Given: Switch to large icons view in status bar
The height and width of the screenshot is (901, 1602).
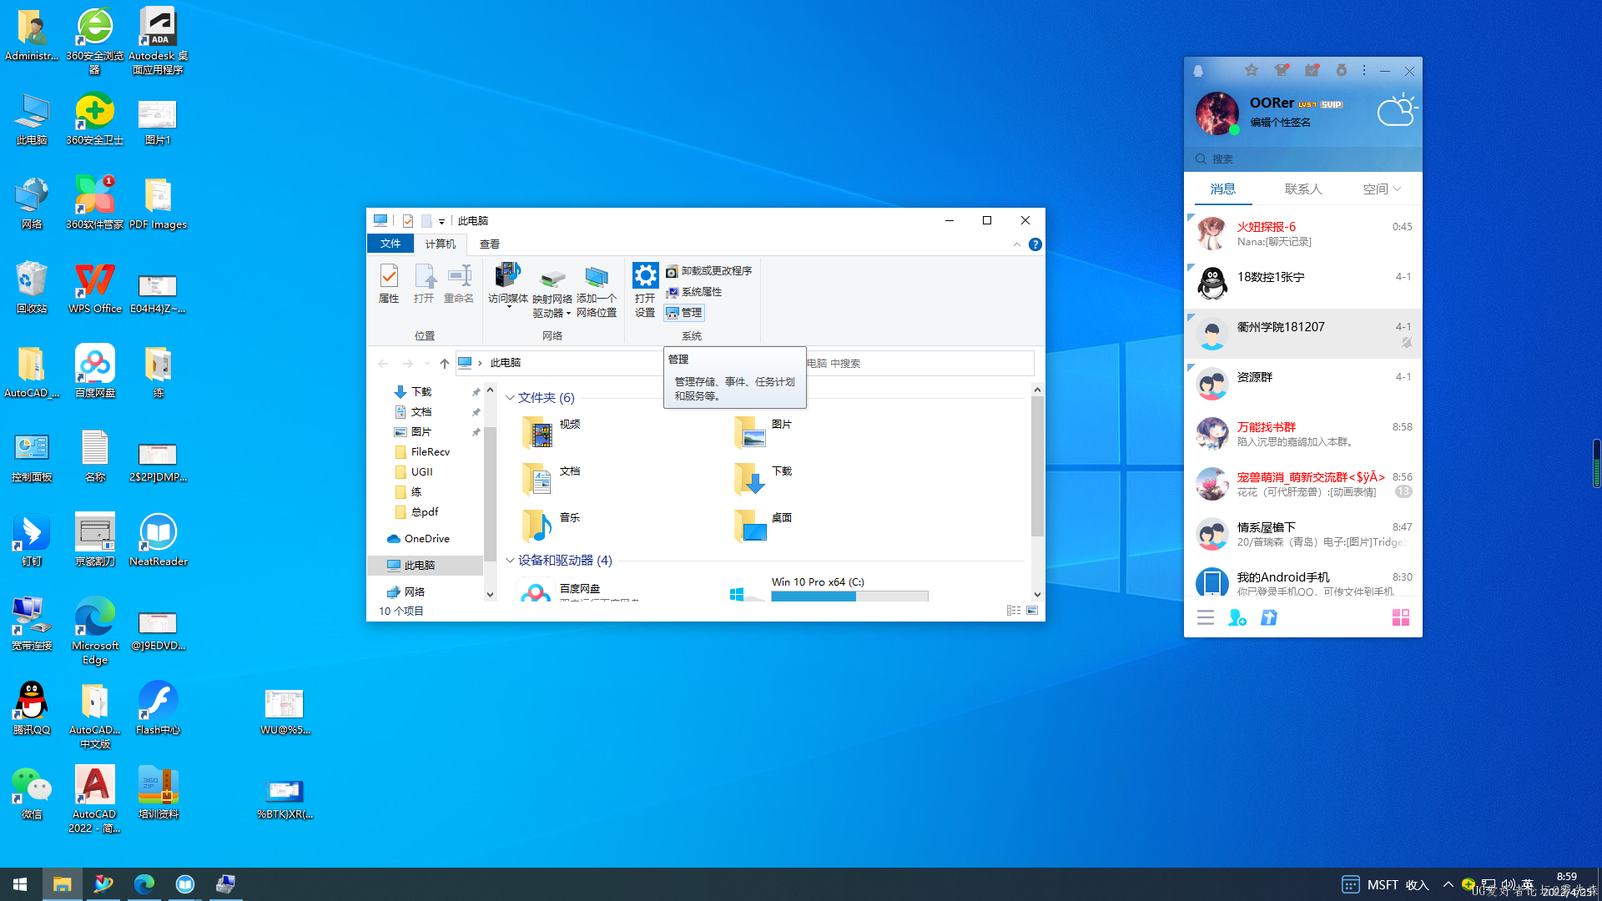Looking at the screenshot, I should pyautogui.click(x=1032, y=611).
